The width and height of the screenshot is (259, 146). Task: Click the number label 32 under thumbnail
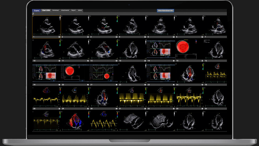pos(149,109)
